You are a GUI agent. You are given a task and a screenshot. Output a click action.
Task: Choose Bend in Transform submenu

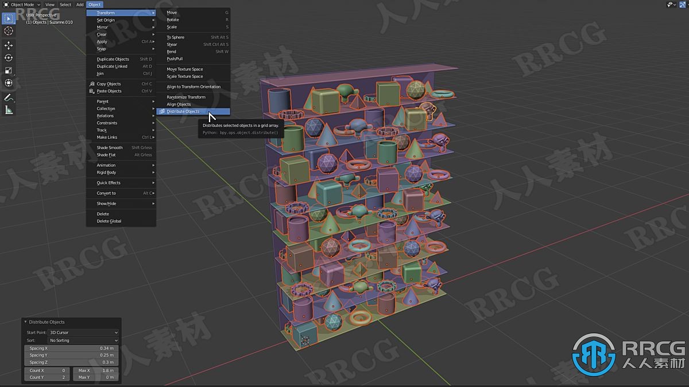tap(193, 52)
